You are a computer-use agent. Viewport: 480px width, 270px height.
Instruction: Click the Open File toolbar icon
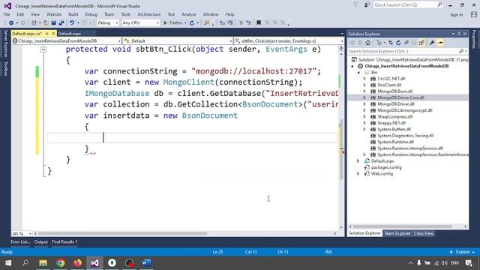tap(46, 23)
